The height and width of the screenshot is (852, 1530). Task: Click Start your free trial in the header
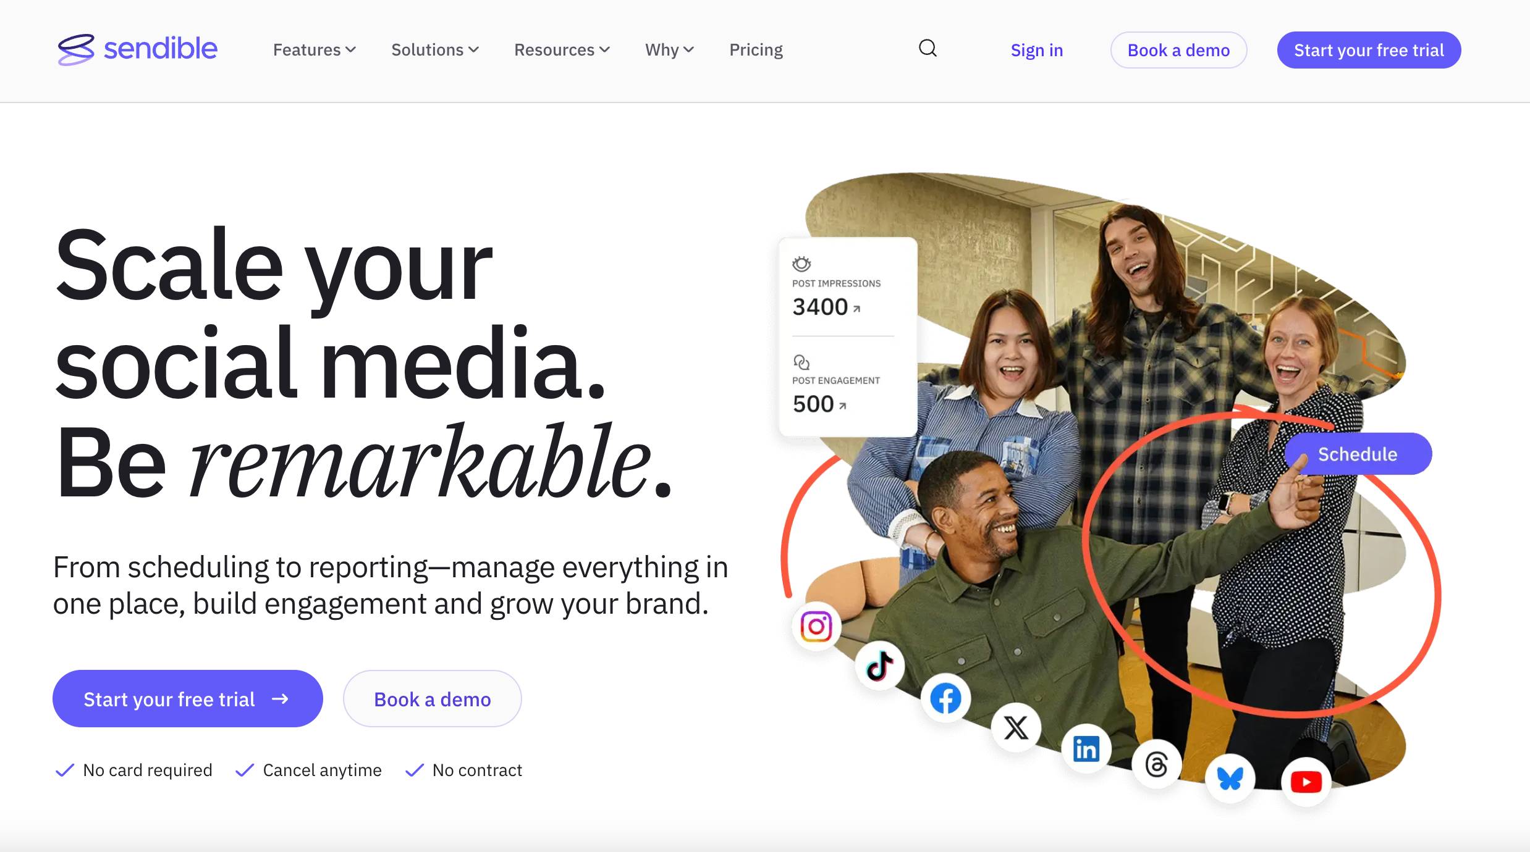[1369, 50]
